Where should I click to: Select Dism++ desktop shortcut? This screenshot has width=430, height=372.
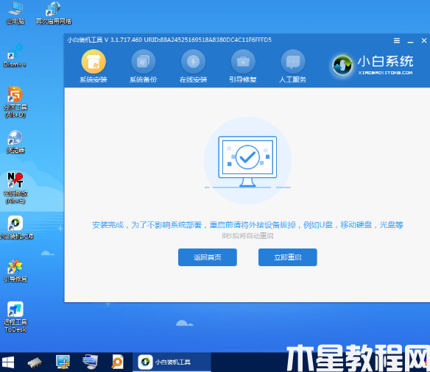[15, 56]
